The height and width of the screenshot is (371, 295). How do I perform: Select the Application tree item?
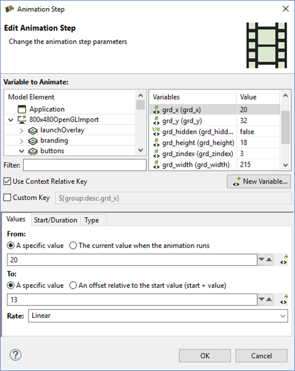(47, 109)
